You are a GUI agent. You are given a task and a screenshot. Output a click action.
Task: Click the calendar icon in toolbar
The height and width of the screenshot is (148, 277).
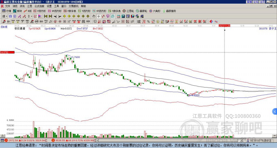click(x=118, y=16)
